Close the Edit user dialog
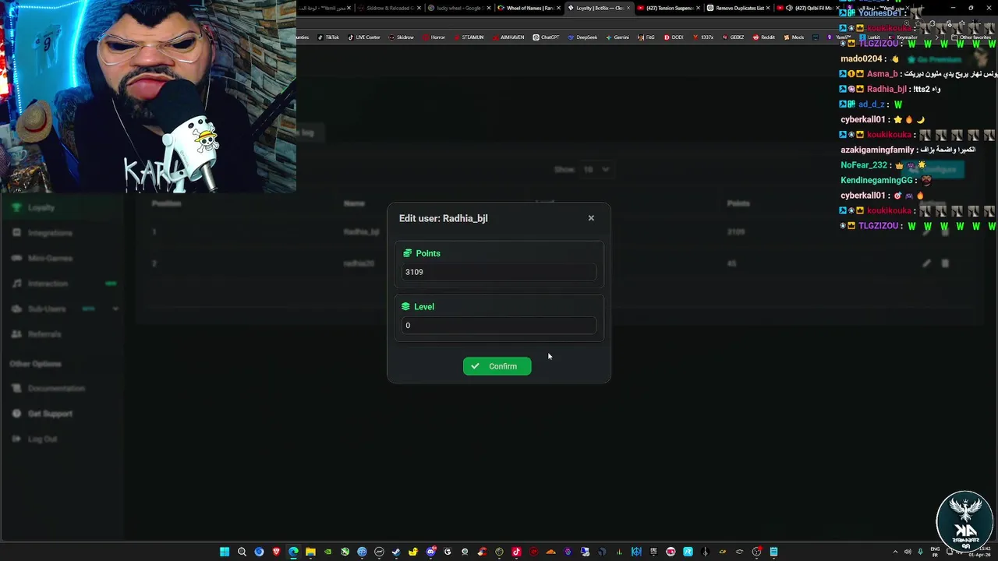The width and height of the screenshot is (998, 561). 591,218
